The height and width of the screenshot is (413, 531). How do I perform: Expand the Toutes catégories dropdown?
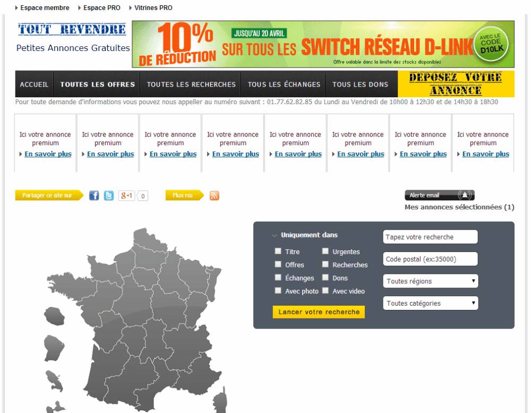click(430, 304)
